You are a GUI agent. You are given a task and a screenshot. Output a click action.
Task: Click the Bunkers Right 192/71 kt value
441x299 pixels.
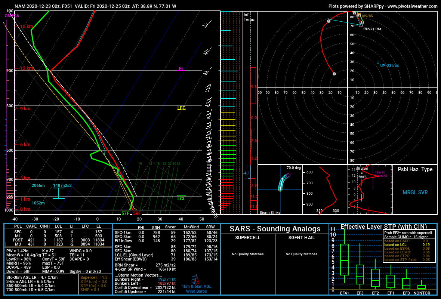tap(167, 279)
